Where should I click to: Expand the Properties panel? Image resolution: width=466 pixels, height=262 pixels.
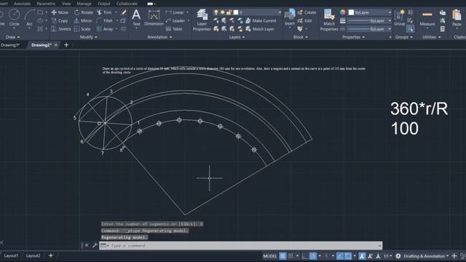(x=353, y=37)
